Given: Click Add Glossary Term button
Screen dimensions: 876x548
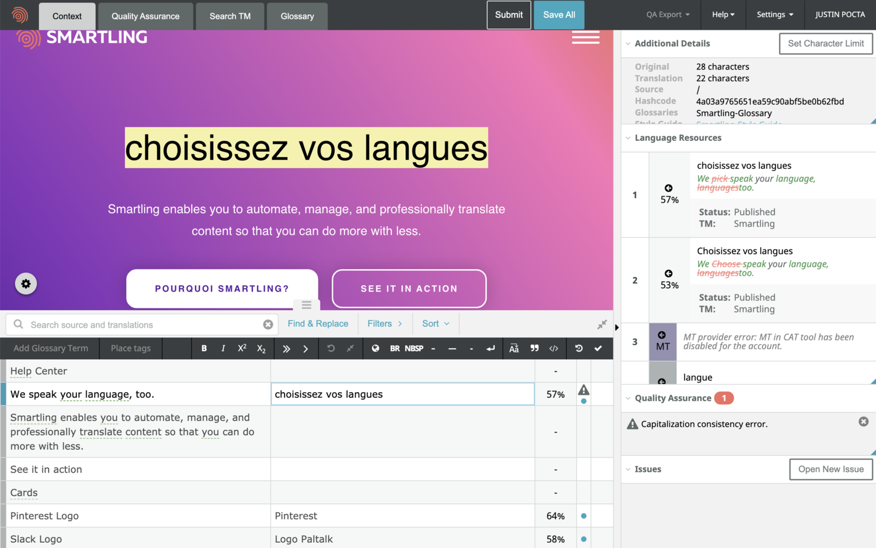Looking at the screenshot, I should pos(51,348).
